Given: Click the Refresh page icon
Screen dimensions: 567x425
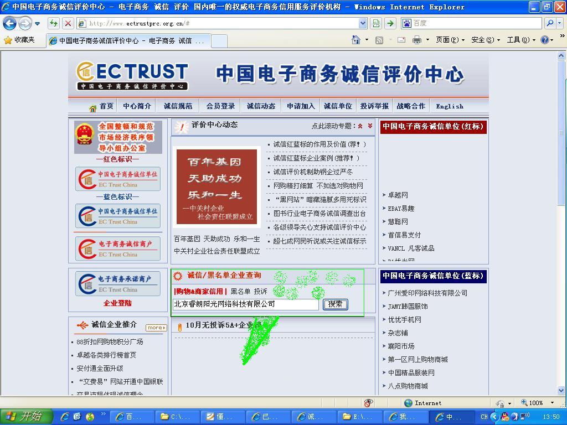Looking at the screenshot, I should (54, 23).
